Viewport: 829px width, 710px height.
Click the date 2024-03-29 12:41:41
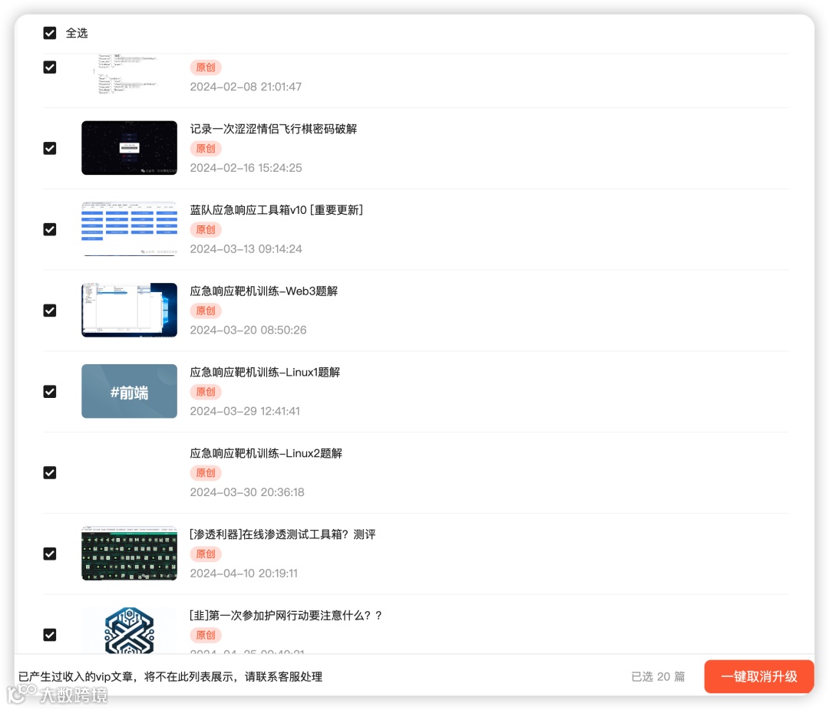click(x=245, y=411)
